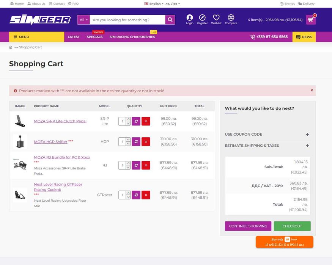Remove MOZA SR-P Lite Clutch Pedal from cart
This screenshot has width=332, height=265.
pos(146,121)
